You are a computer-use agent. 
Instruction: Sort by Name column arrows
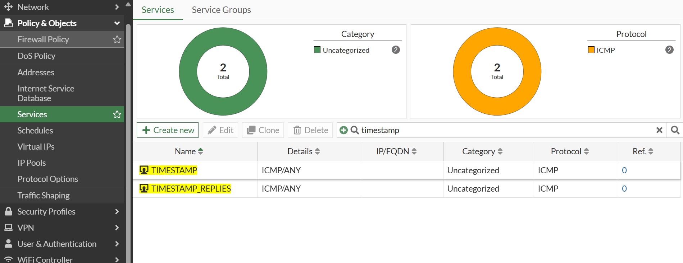tap(201, 151)
